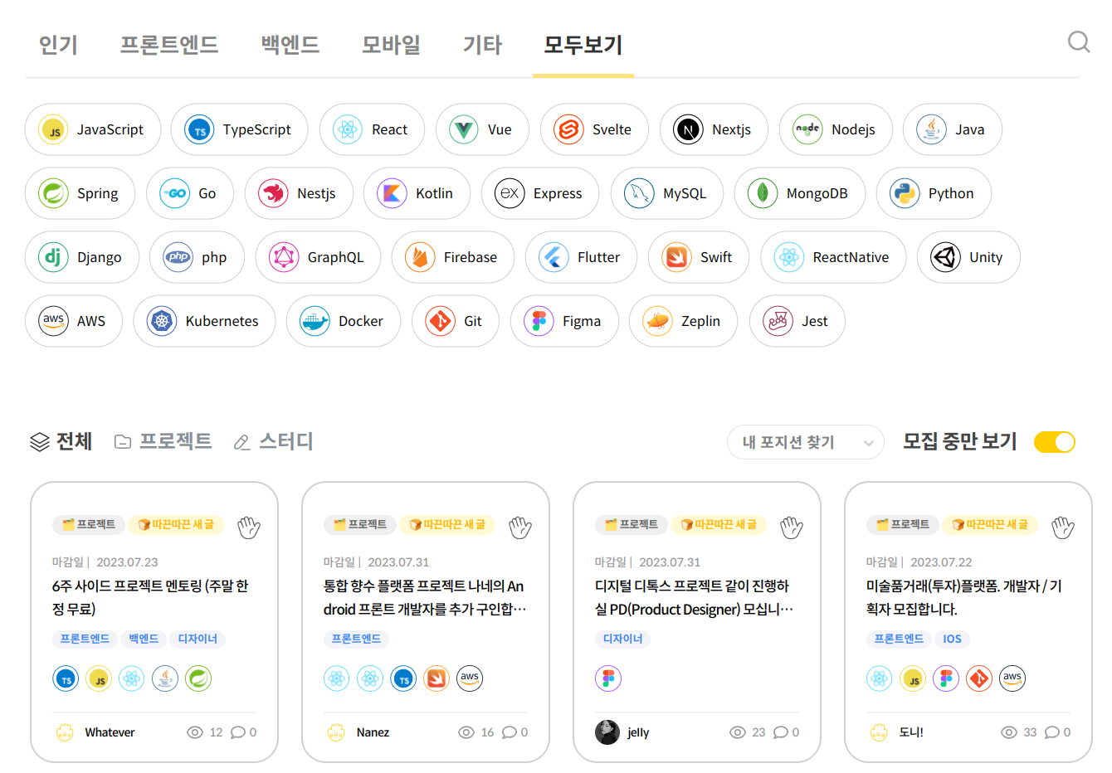
Task: Toggle the 모집 중만 보기 switch
Action: click(x=1054, y=442)
